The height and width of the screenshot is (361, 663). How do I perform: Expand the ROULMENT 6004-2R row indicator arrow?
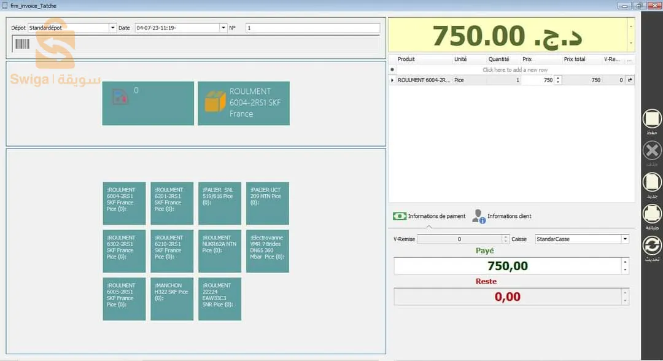pos(392,80)
